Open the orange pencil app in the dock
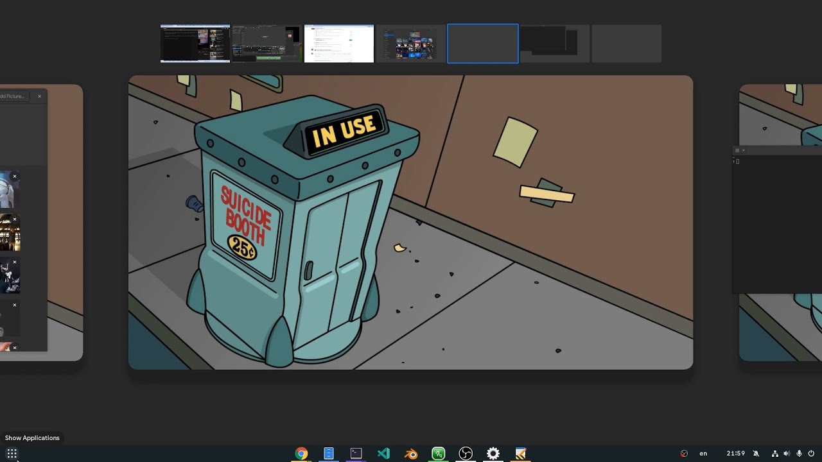The image size is (822, 462). click(x=521, y=454)
